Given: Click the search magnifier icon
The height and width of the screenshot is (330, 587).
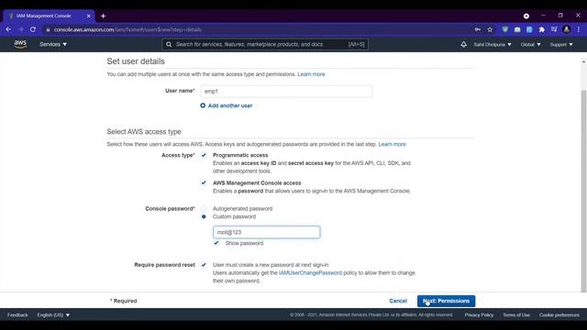Looking at the screenshot, I should (169, 44).
